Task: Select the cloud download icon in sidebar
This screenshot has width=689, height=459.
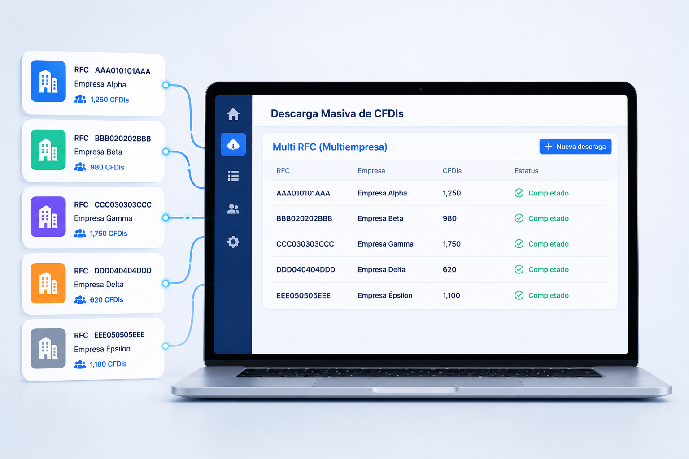Action: pyautogui.click(x=233, y=144)
